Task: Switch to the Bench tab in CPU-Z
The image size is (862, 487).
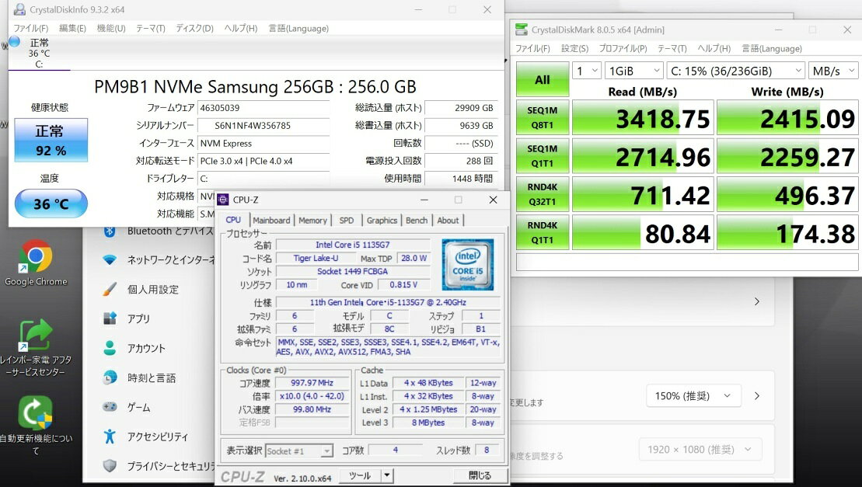Action: coord(417,221)
